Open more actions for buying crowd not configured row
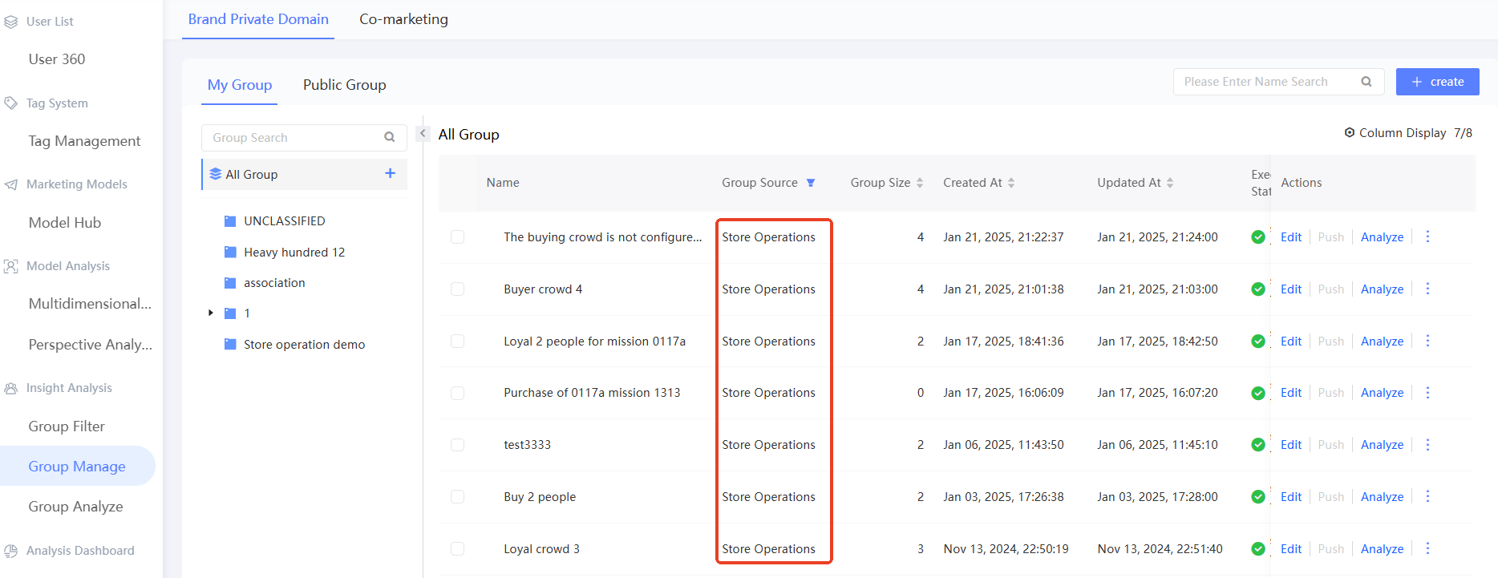This screenshot has width=1498, height=578. click(x=1427, y=236)
